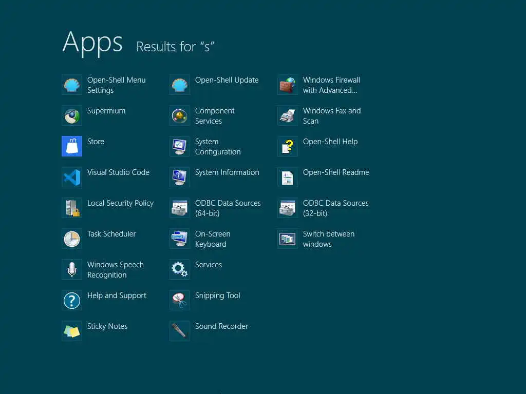Screen dimensions: 526x394
Task: Launch Snipping Tool scissors icon
Action: pos(180,300)
